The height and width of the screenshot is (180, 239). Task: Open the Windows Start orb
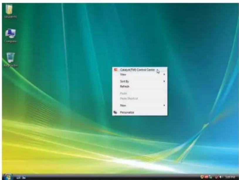(8, 177)
